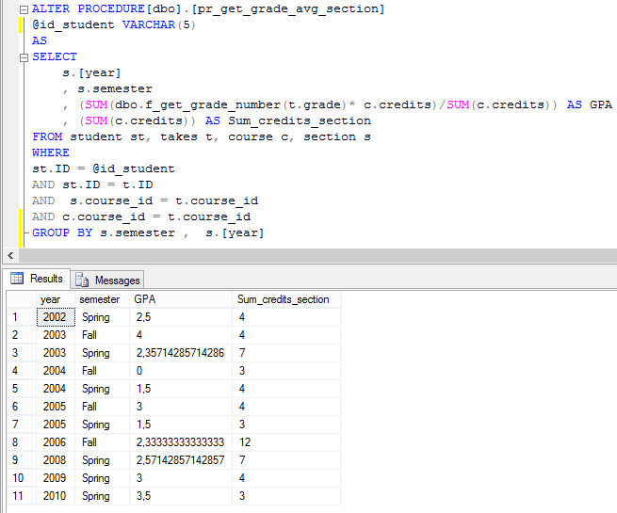Image resolution: width=617 pixels, height=513 pixels.
Task: Collapse the SELECT statement block
Action: point(24,57)
